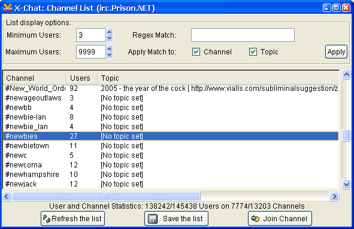Select the #newbb channel row
The width and height of the screenshot is (354, 229).
171,108
